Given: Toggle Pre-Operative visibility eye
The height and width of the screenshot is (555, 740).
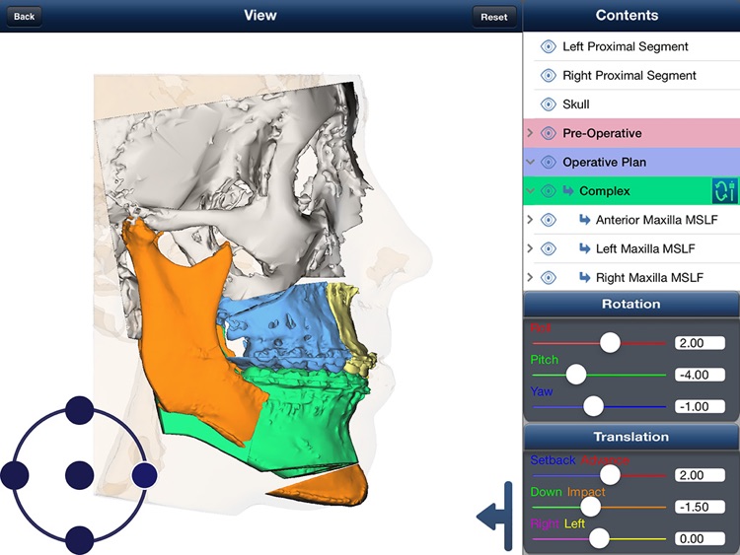Looking at the screenshot, I should tap(548, 133).
